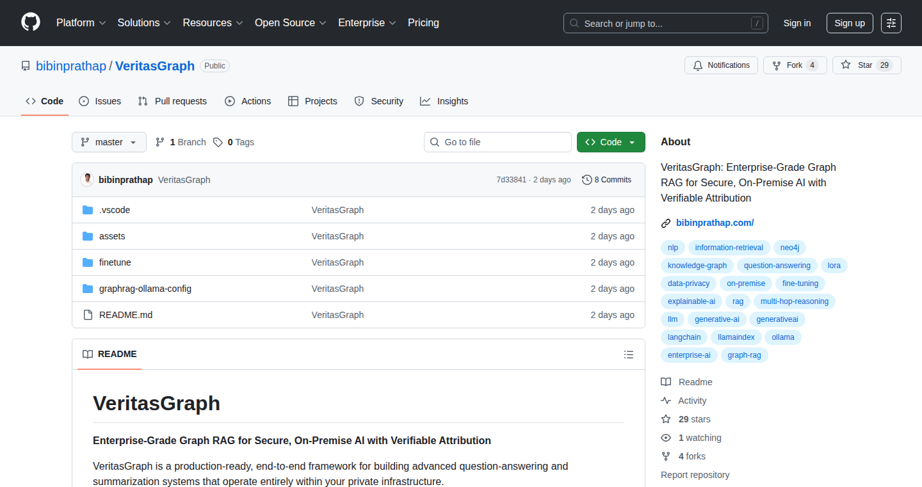Switch to the Actions tab
Screen dimensions: 922x487
click(x=248, y=101)
